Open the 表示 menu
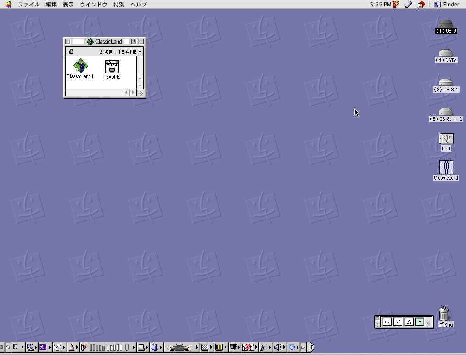The width and height of the screenshot is (466, 355). (x=68, y=5)
